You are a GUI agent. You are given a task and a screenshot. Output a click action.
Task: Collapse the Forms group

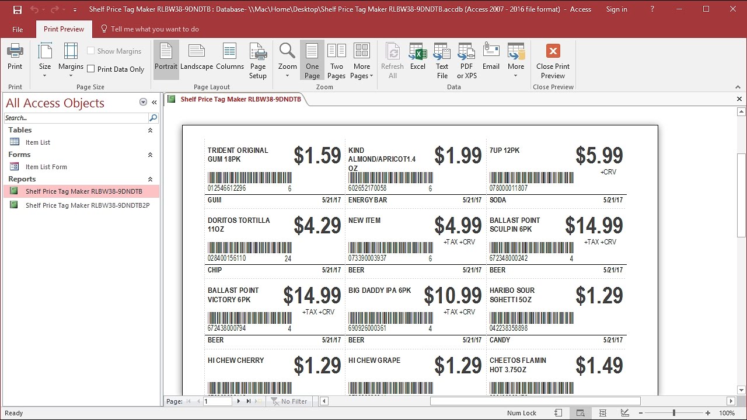(x=150, y=155)
